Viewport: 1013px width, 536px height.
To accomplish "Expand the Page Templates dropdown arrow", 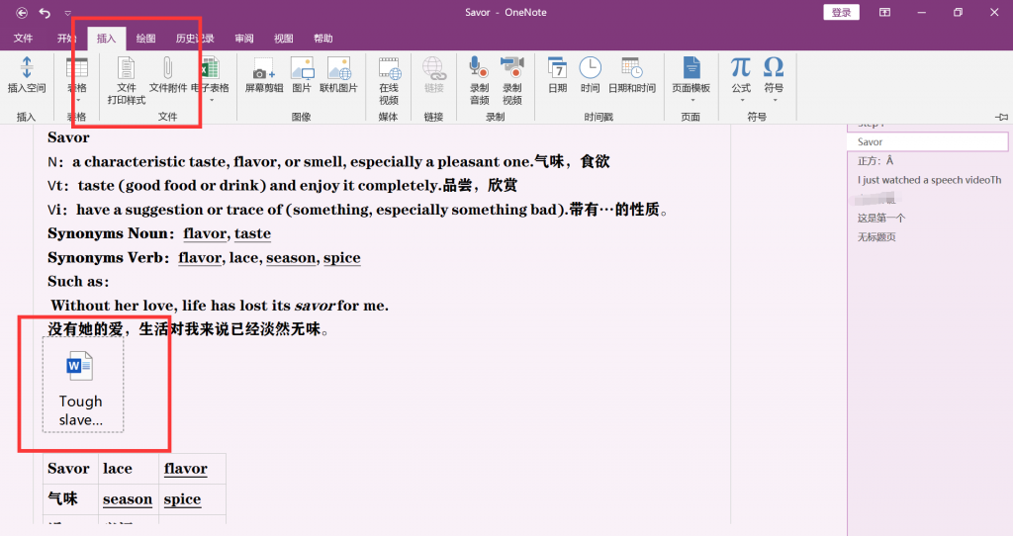I will [691, 101].
